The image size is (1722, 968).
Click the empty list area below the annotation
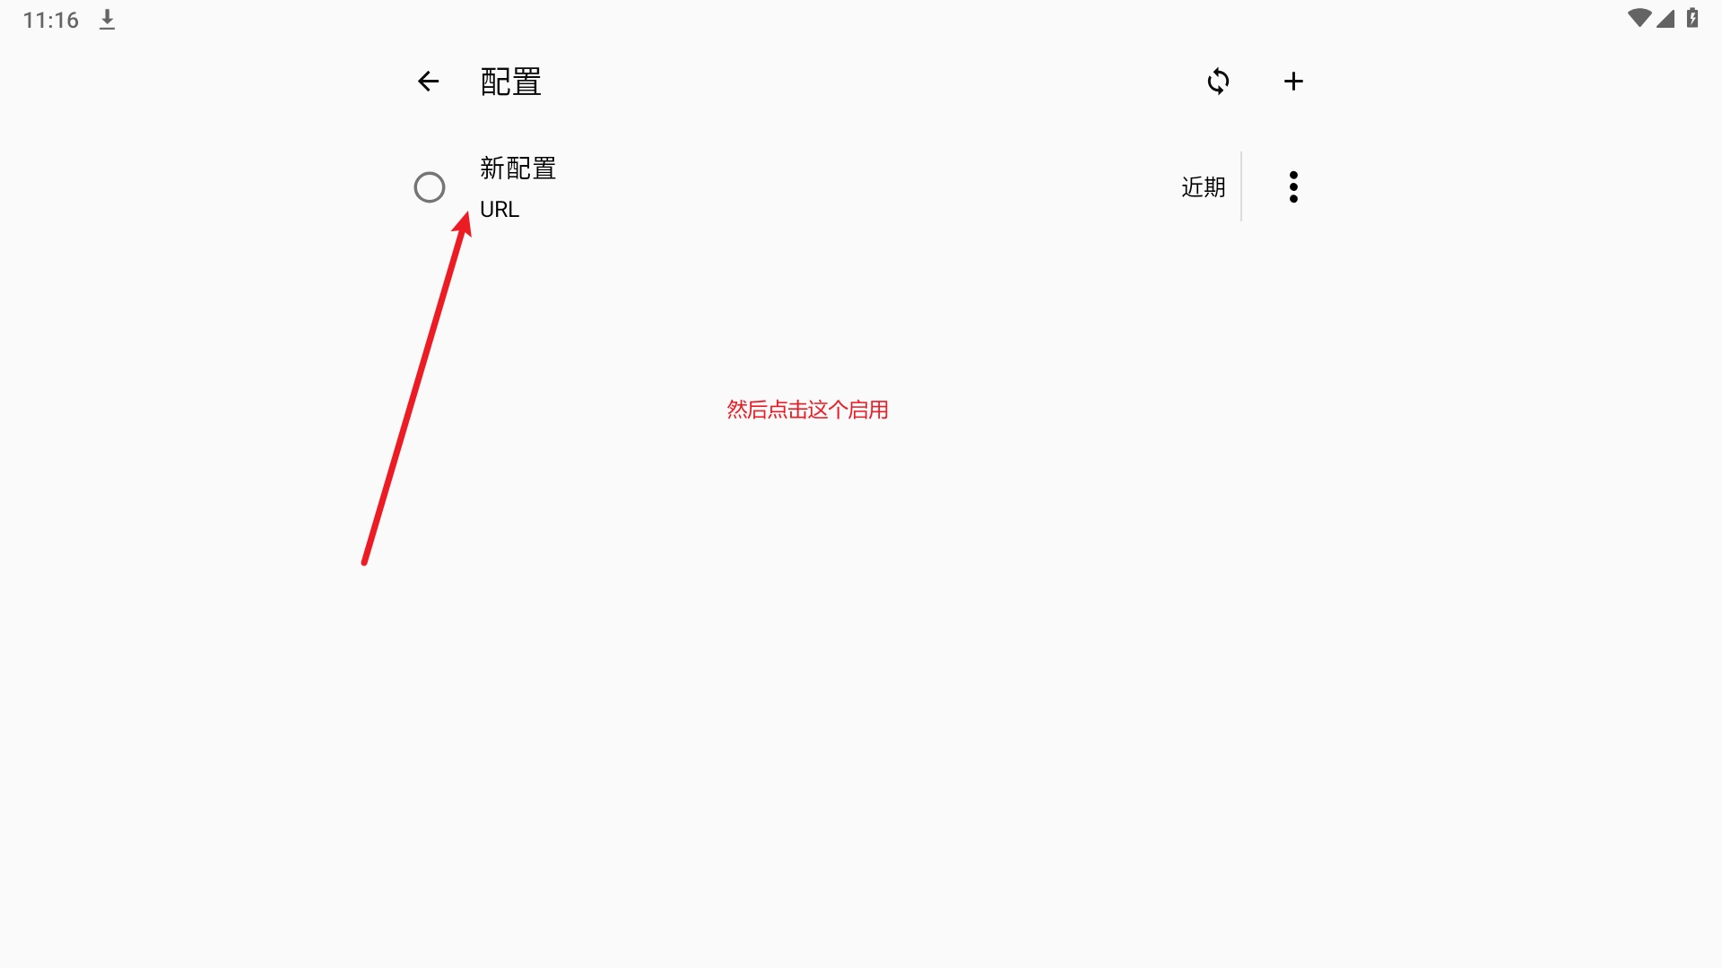(x=861, y=699)
